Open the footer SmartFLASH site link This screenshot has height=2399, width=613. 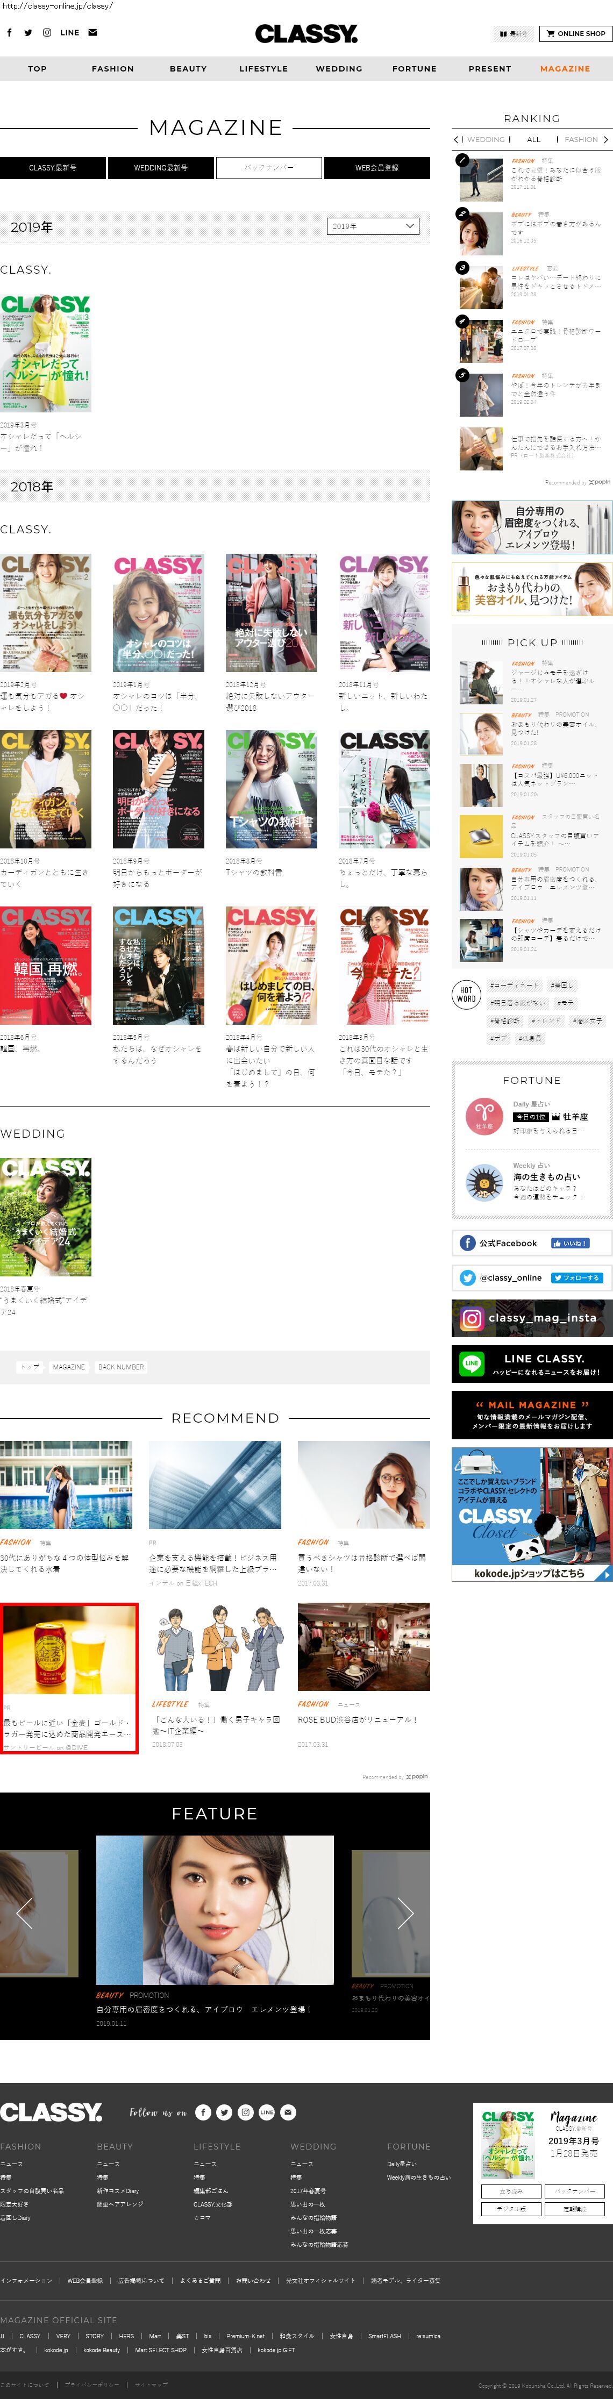tap(384, 2336)
